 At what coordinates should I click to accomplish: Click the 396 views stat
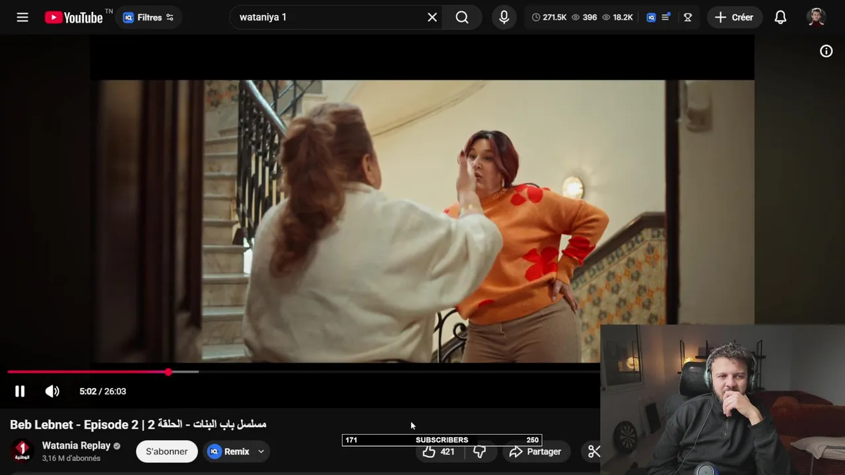[584, 17]
